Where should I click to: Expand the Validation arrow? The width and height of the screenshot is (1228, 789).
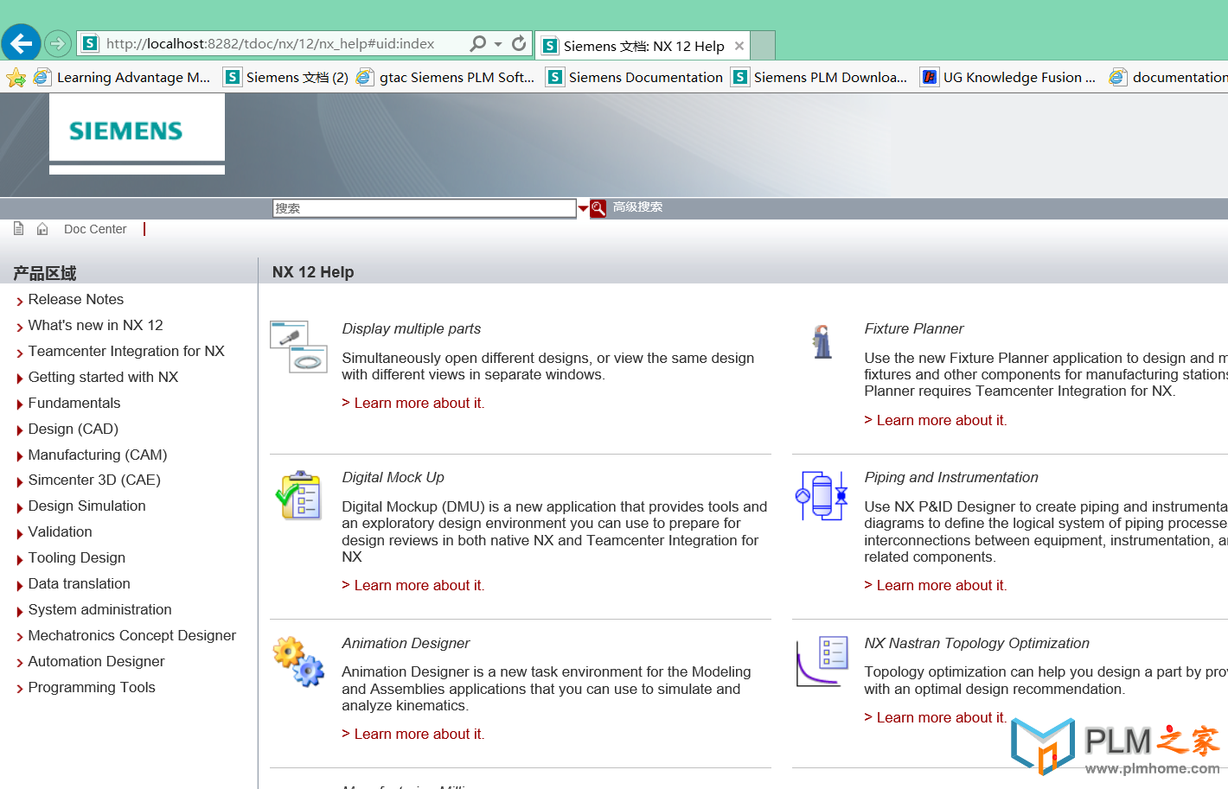coord(20,533)
